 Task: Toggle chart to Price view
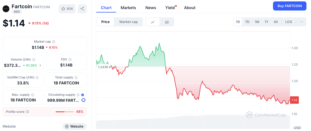pyautogui.click(x=106, y=22)
